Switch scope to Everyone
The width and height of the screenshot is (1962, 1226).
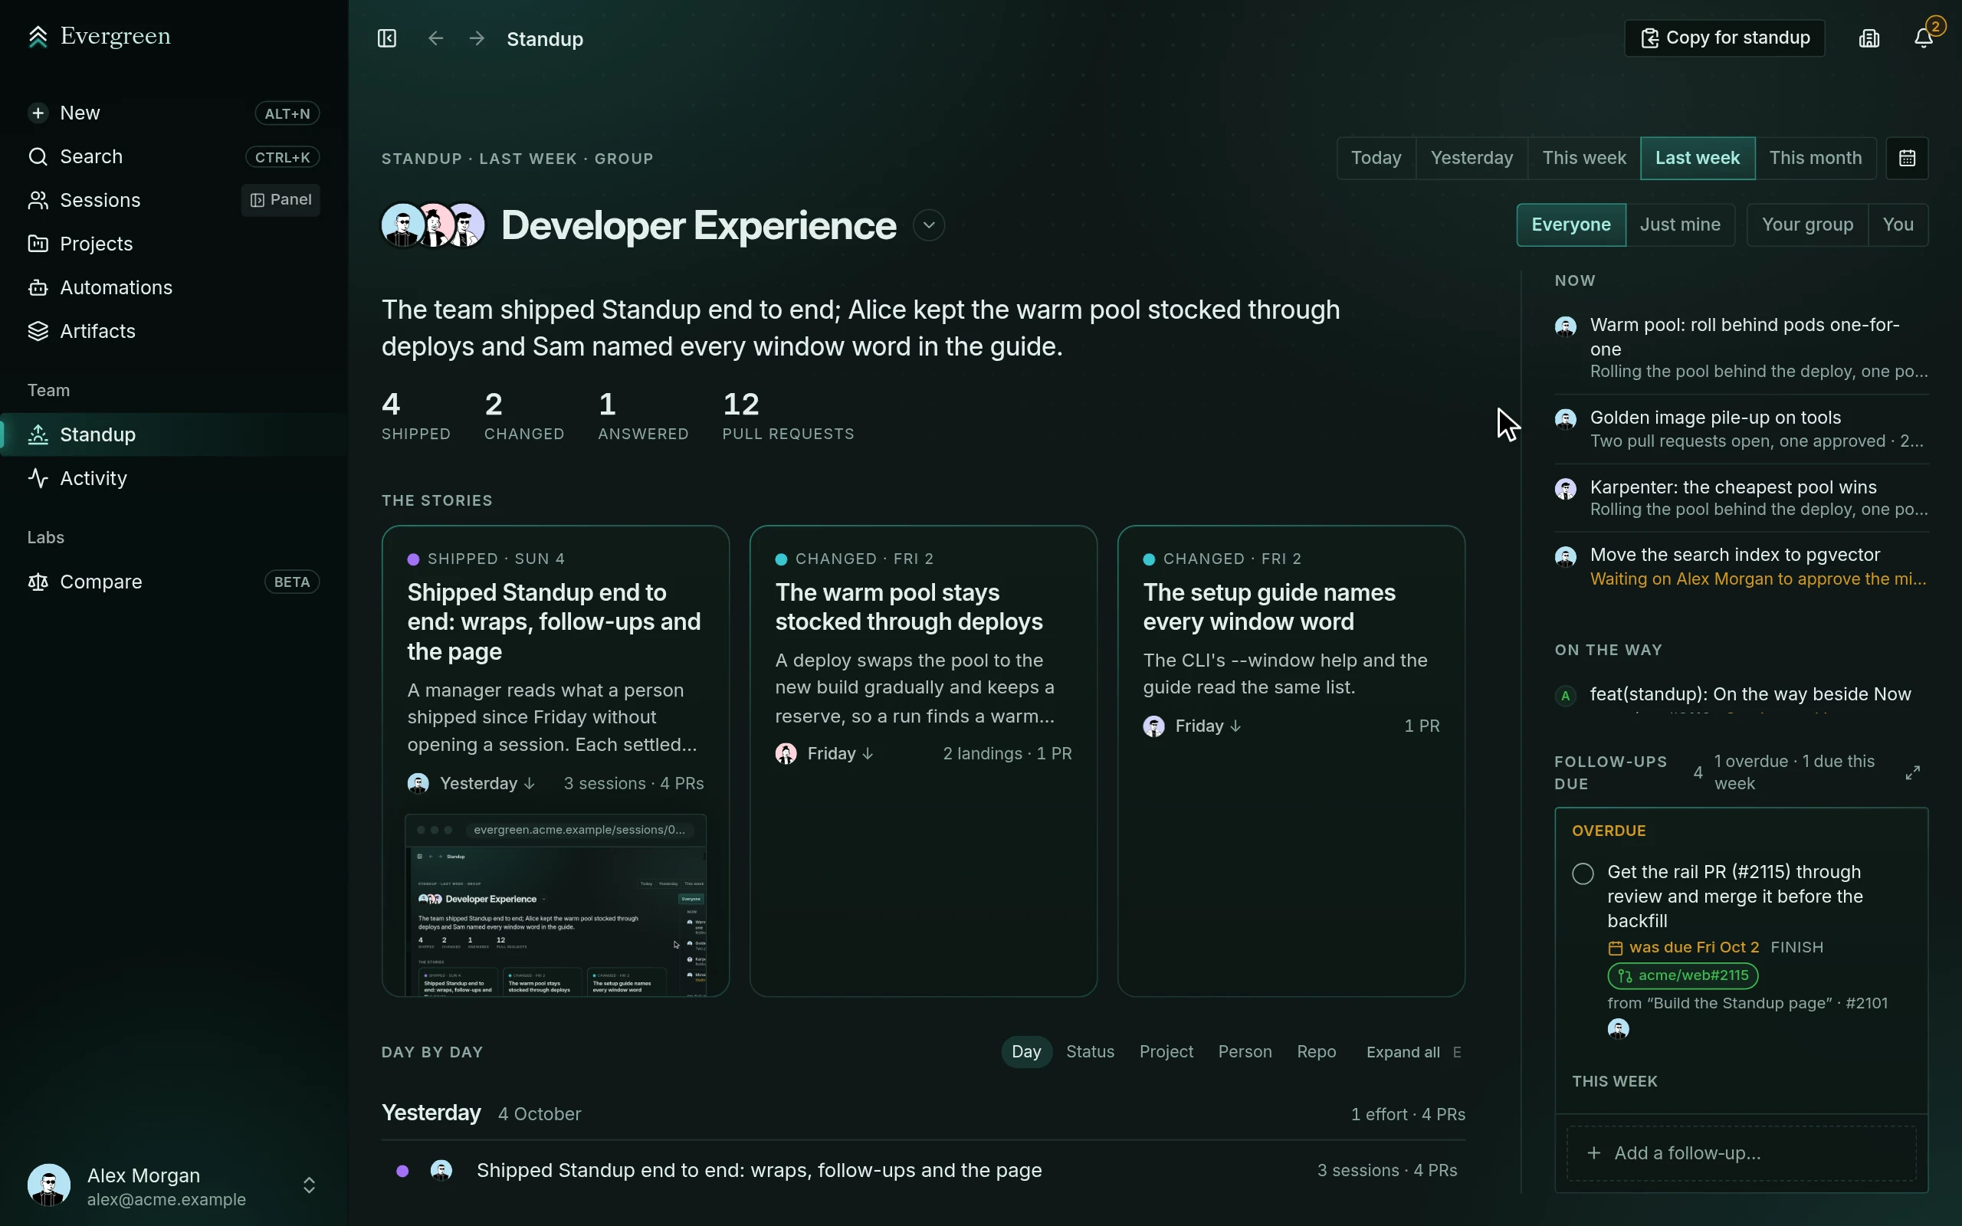click(1570, 225)
